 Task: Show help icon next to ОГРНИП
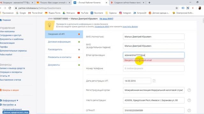click(x=189, y=111)
